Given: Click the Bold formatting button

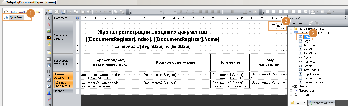Looking at the screenshot, I should tap(181, 12).
